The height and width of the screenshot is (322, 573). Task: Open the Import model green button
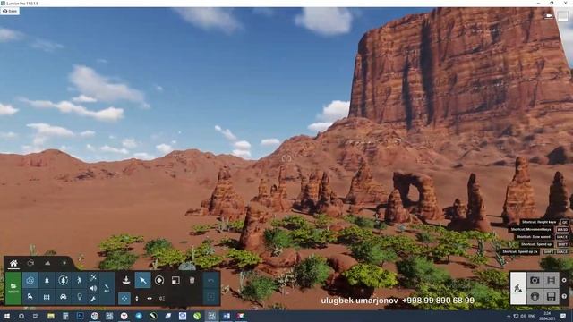tap(13, 288)
